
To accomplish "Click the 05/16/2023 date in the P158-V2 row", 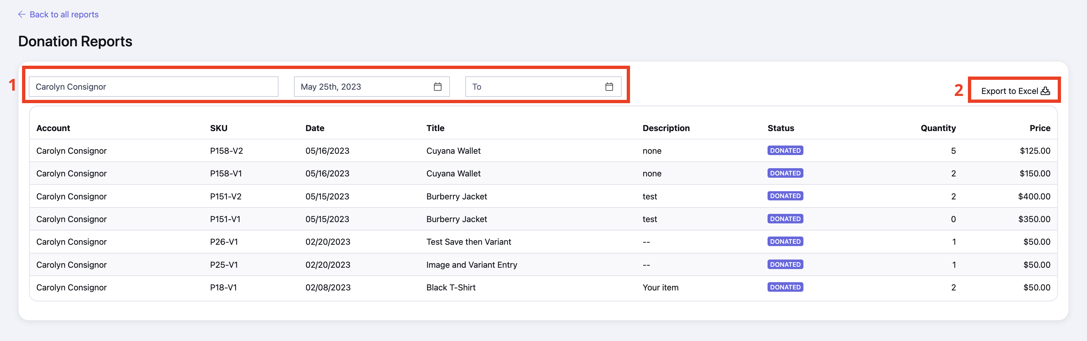I will pyautogui.click(x=327, y=151).
